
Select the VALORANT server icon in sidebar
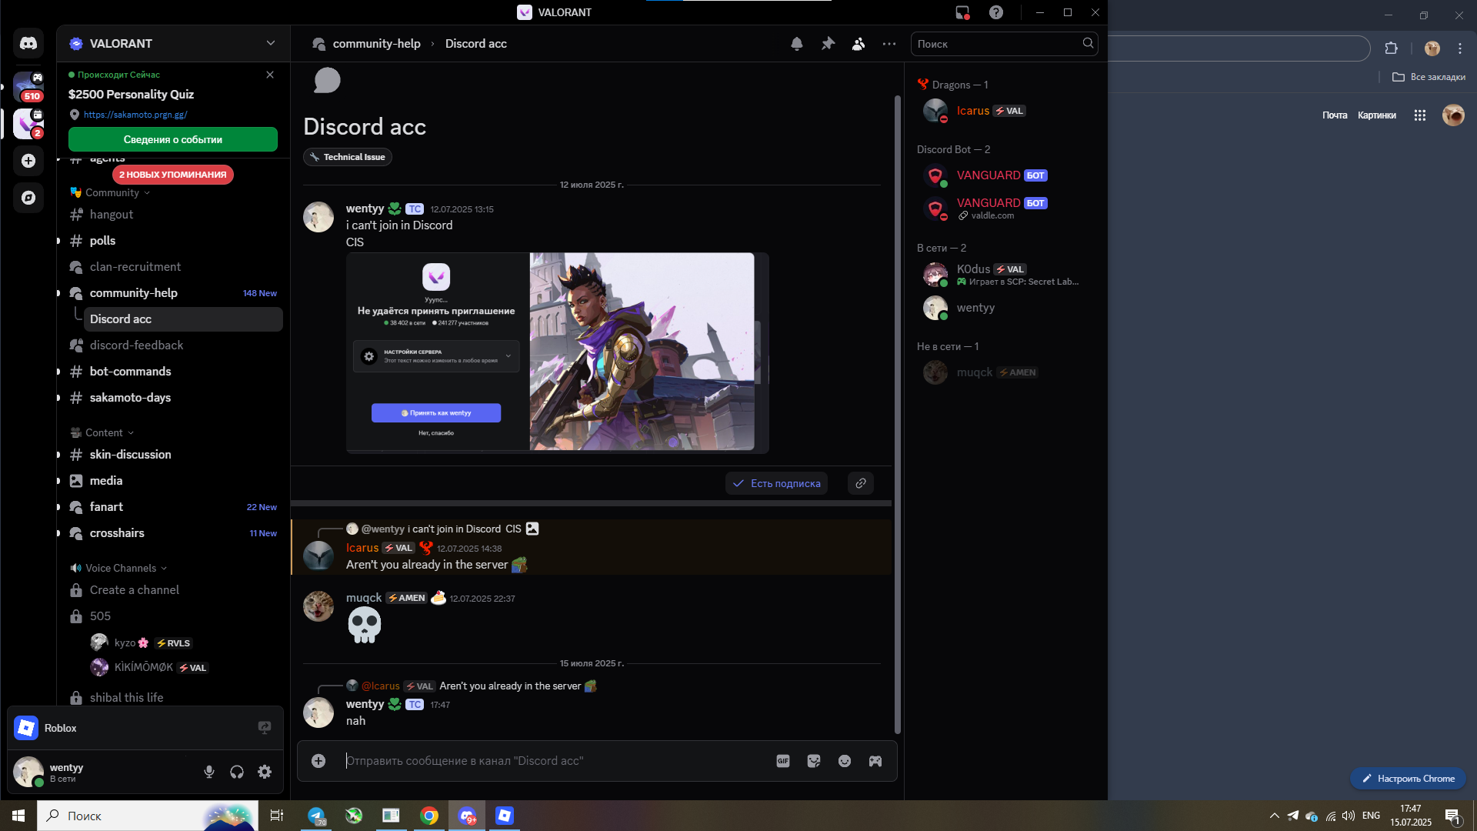(28, 123)
